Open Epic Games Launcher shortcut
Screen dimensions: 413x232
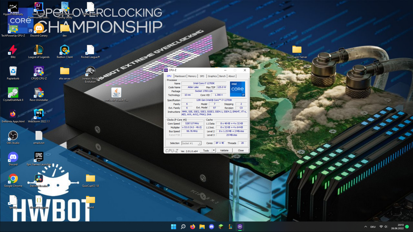coord(39,159)
